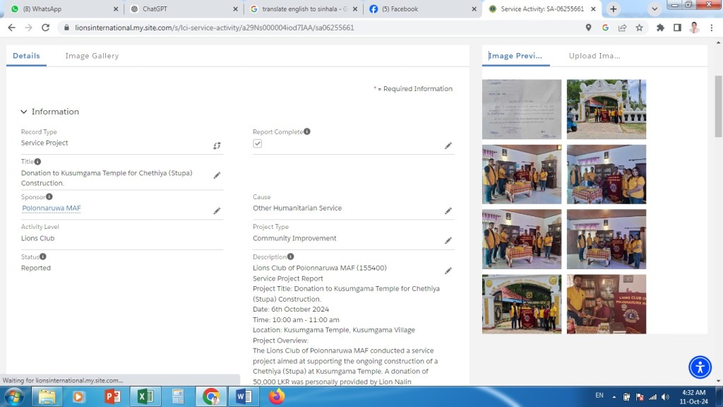Open File Explorer from taskbar
The image size is (723, 407).
[x=46, y=396]
